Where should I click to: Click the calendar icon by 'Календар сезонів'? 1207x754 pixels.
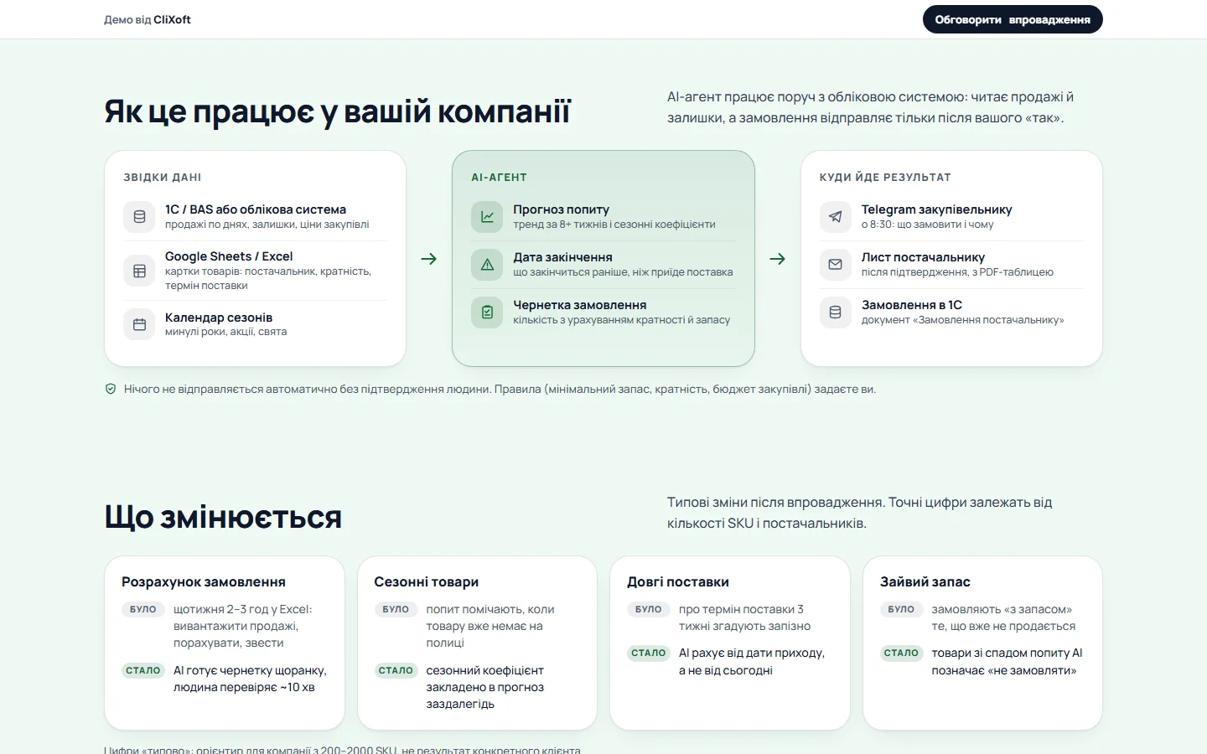point(139,324)
